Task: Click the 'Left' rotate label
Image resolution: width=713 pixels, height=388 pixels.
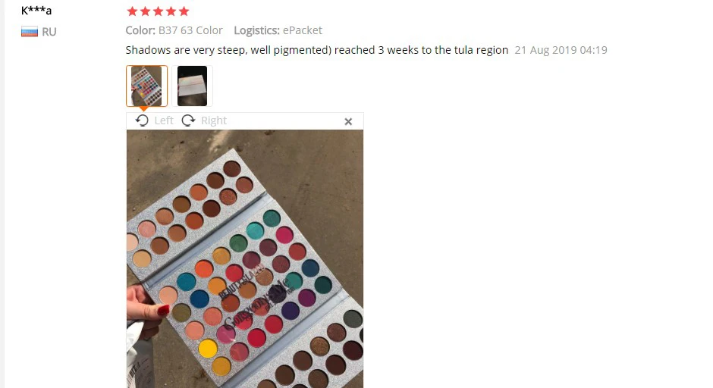Action: (164, 120)
